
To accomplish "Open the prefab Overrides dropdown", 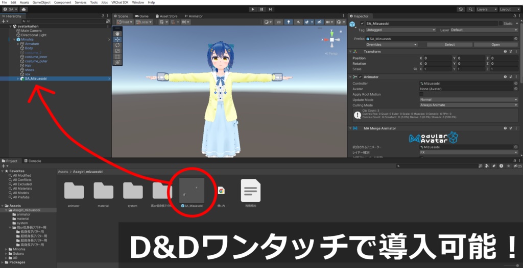I will 391,45.
